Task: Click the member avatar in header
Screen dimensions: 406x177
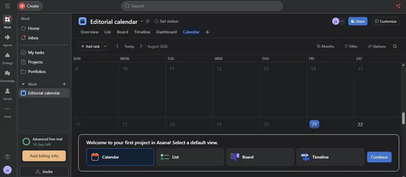Action: [x=335, y=21]
